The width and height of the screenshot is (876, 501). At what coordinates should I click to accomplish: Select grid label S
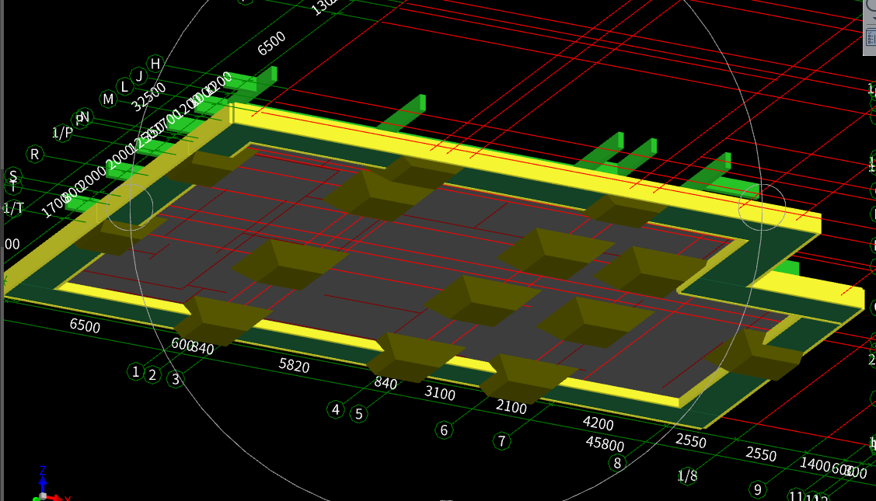(x=13, y=176)
